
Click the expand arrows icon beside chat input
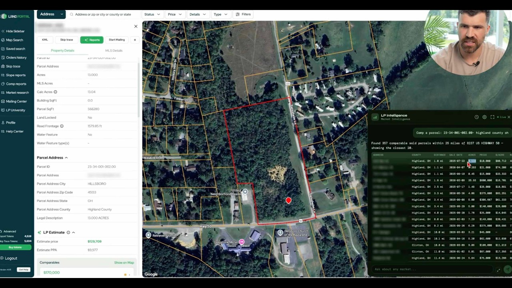[498, 270]
